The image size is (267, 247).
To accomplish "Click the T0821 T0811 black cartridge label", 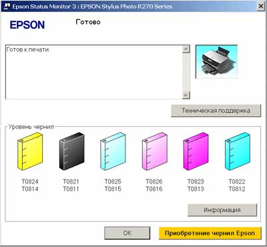I will click(71, 185).
